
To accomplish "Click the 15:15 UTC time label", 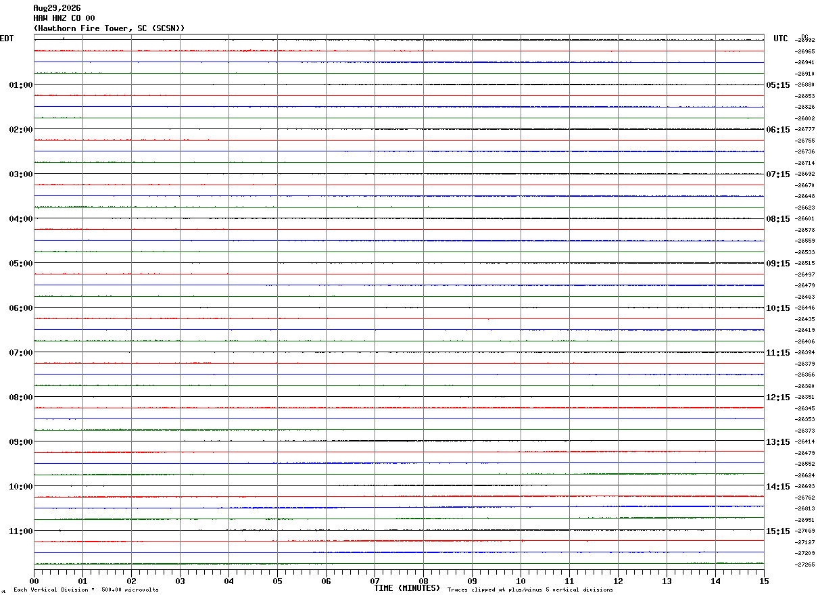I will coord(778,531).
